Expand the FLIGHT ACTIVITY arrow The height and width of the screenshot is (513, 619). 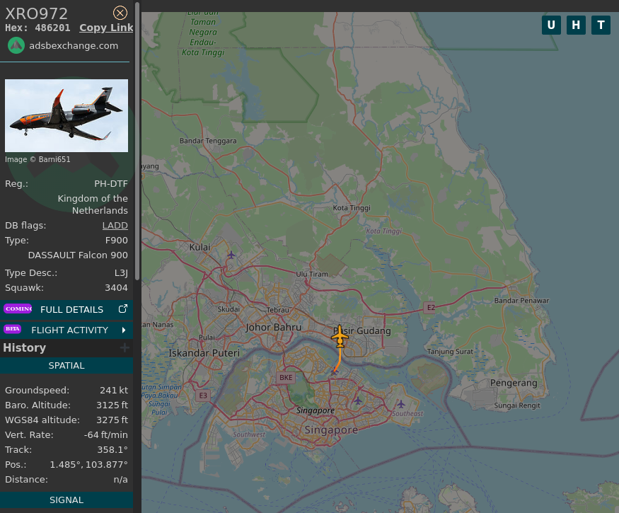pos(124,330)
